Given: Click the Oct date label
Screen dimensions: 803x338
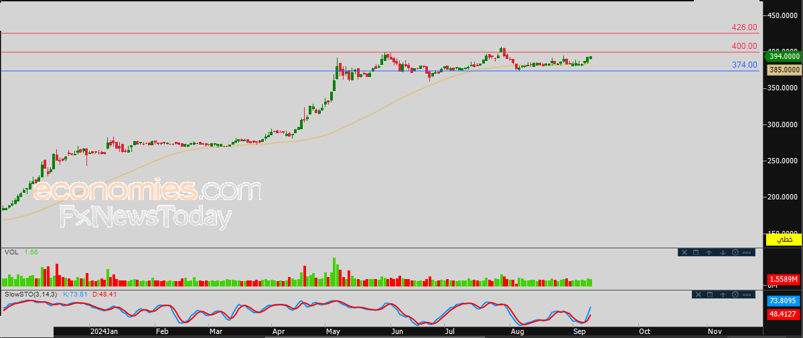Looking at the screenshot, I should (645, 332).
